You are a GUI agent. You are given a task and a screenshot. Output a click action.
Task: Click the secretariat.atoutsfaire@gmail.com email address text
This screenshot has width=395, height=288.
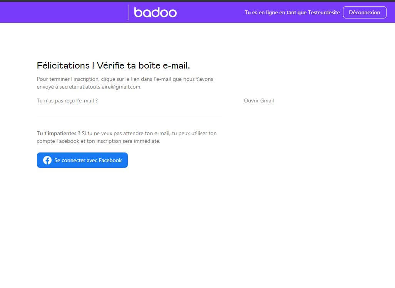pyautogui.click(x=100, y=87)
